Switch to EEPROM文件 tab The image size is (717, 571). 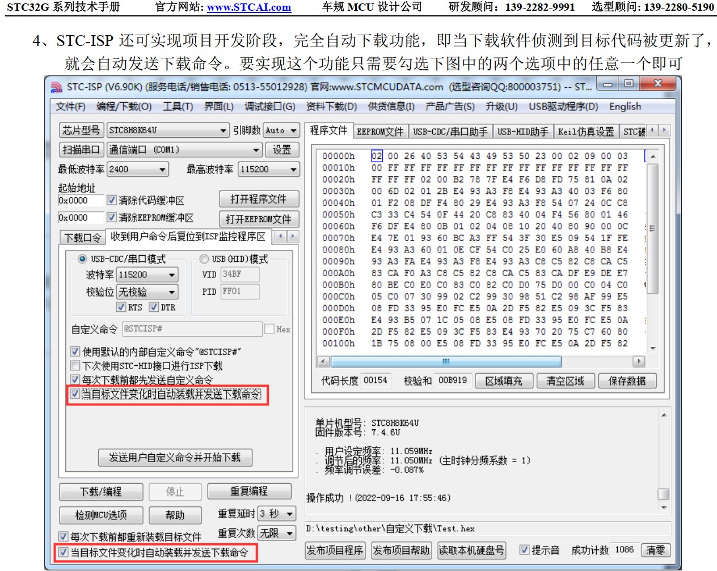coord(379,132)
